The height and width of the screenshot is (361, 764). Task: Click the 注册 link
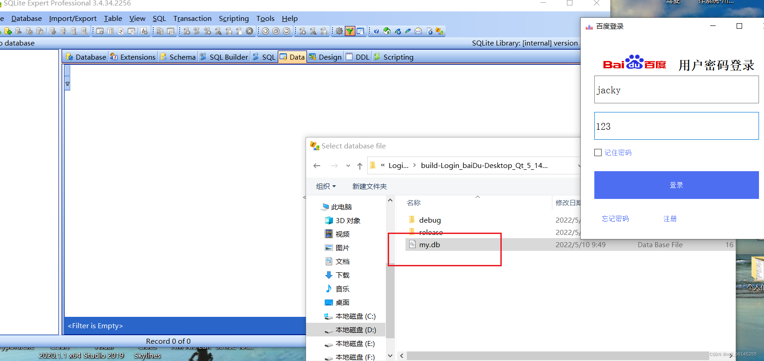pos(670,219)
